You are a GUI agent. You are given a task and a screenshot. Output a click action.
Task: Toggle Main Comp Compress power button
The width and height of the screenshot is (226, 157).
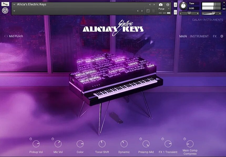coord(184,139)
